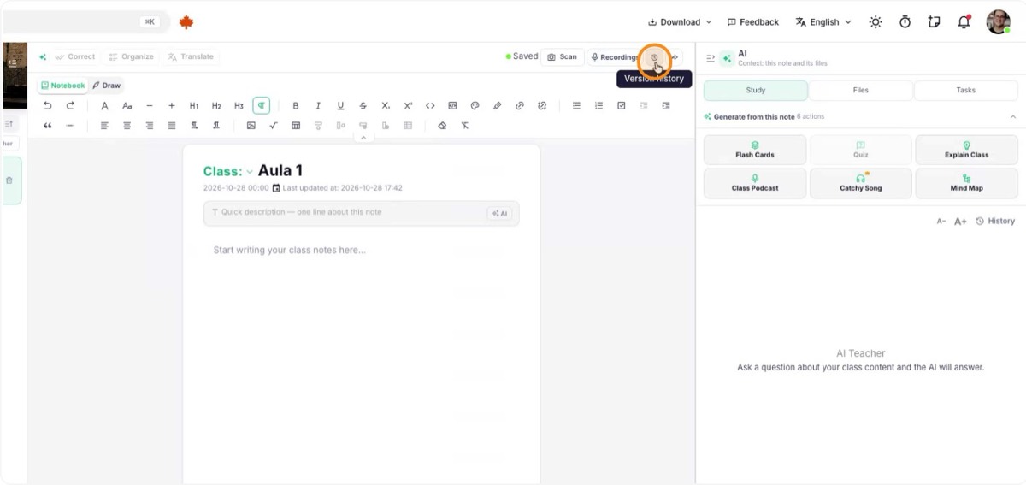Select the Files tab
1026x485 pixels.
[x=861, y=90]
